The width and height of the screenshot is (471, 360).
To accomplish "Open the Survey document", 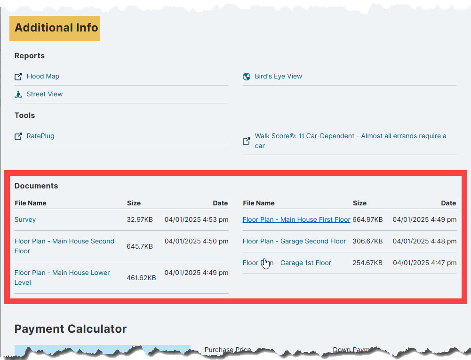I will pos(25,219).
